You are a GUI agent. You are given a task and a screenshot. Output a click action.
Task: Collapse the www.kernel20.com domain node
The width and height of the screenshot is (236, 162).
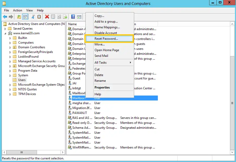pos(5,33)
